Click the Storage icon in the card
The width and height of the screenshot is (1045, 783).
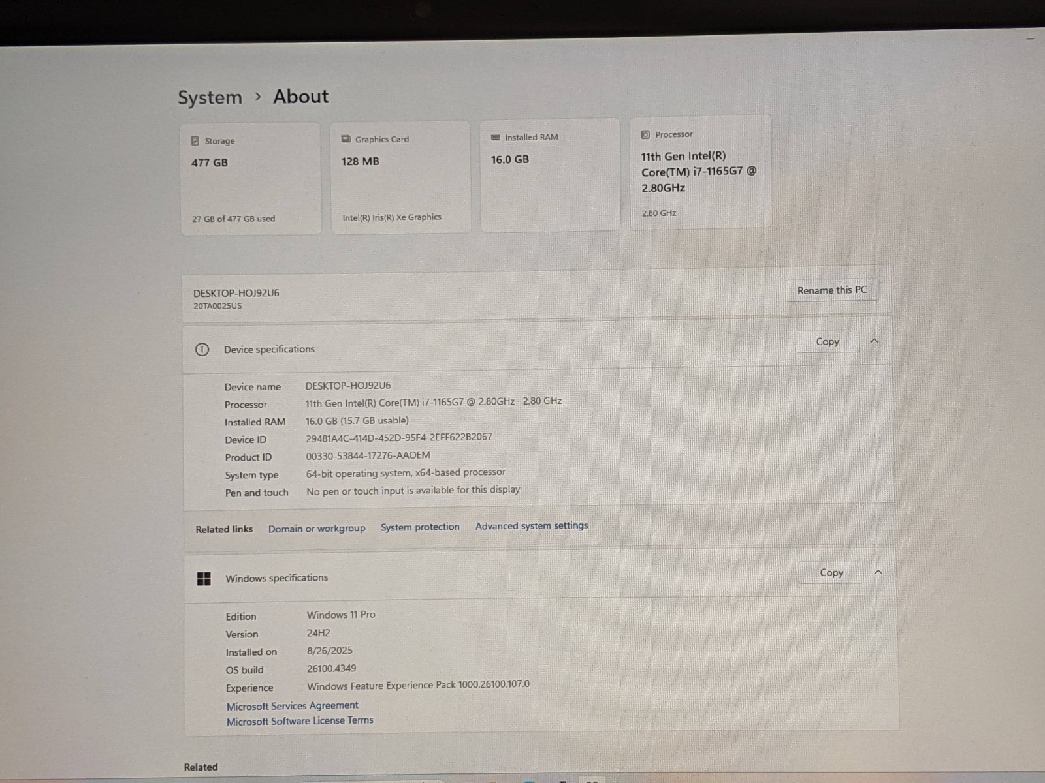pos(195,140)
